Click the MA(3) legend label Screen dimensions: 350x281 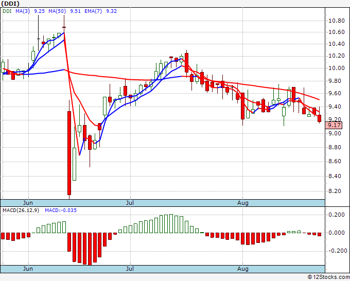[x=23, y=11]
